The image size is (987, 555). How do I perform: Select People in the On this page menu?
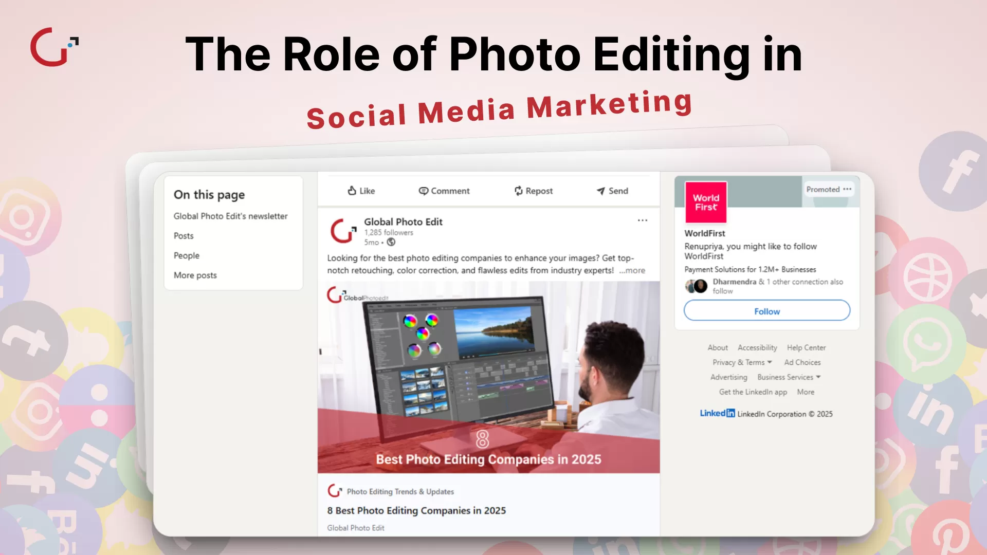coord(186,255)
